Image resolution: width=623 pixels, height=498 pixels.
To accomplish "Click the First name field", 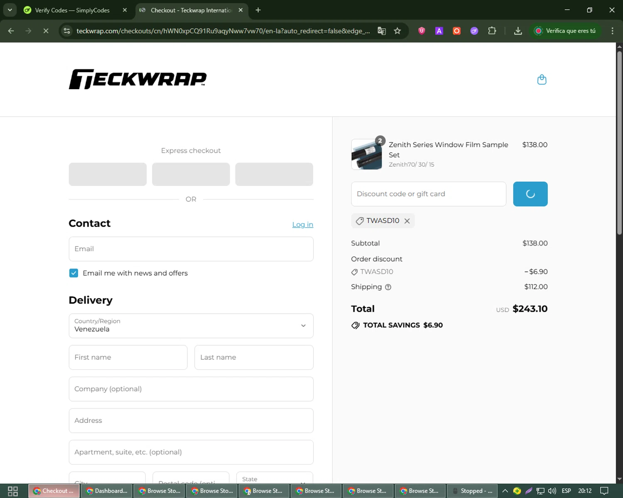I will point(128,357).
